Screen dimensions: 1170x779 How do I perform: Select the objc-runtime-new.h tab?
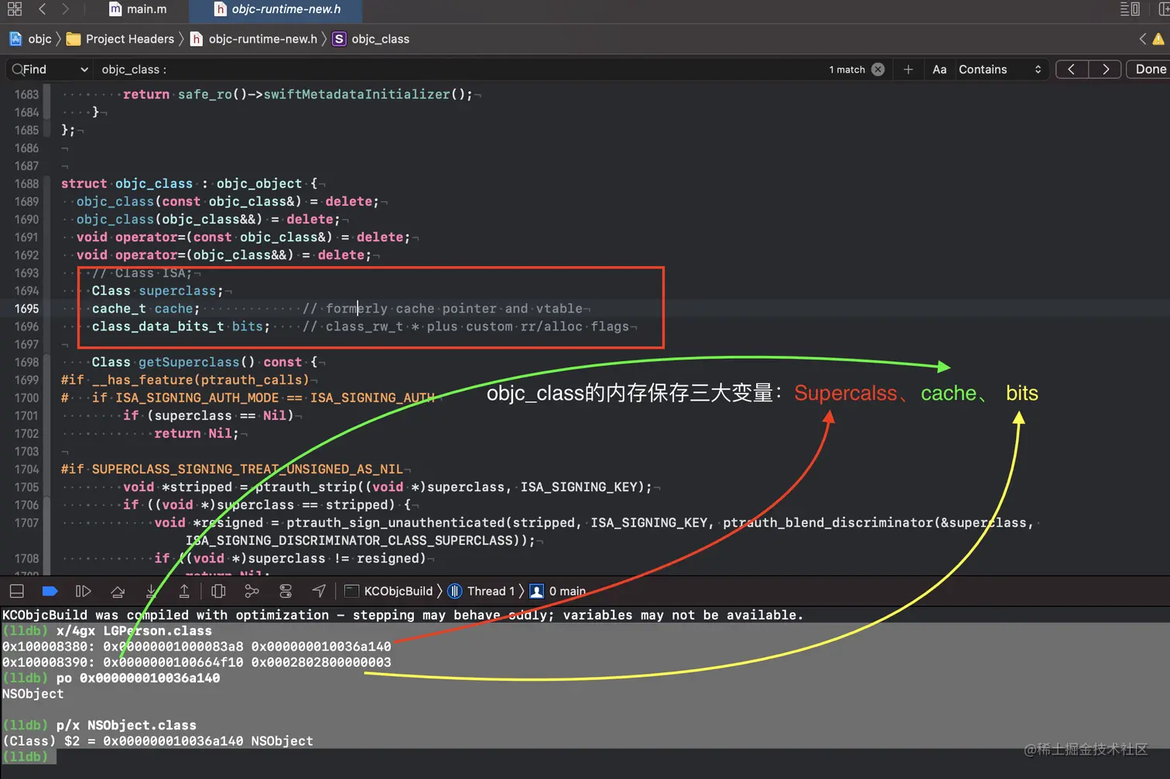tap(277, 9)
